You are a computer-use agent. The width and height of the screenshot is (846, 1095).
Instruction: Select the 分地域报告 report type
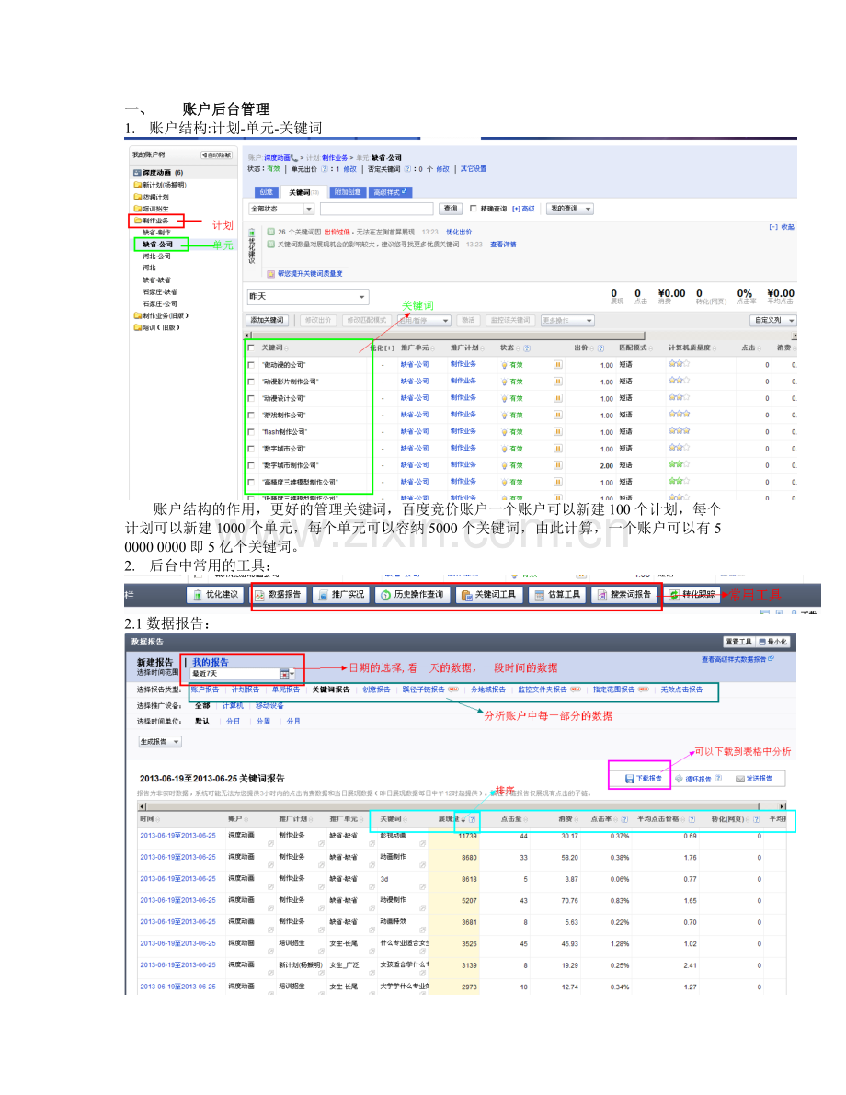pos(488,690)
